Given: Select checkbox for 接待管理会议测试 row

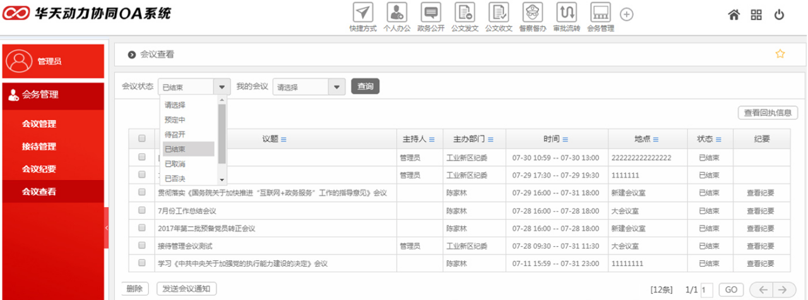Looking at the screenshot, I should 142,246.
